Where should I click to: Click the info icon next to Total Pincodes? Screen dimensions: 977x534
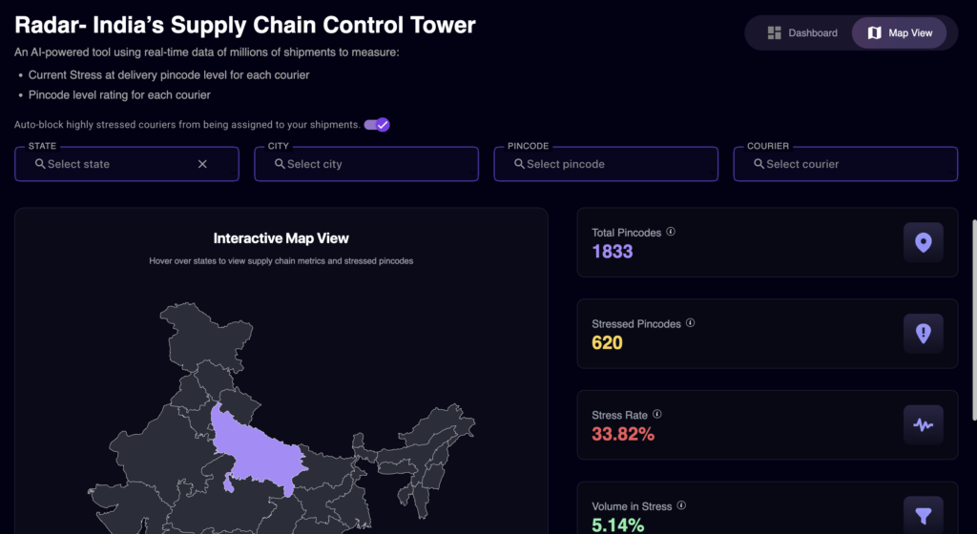point(671,232)
